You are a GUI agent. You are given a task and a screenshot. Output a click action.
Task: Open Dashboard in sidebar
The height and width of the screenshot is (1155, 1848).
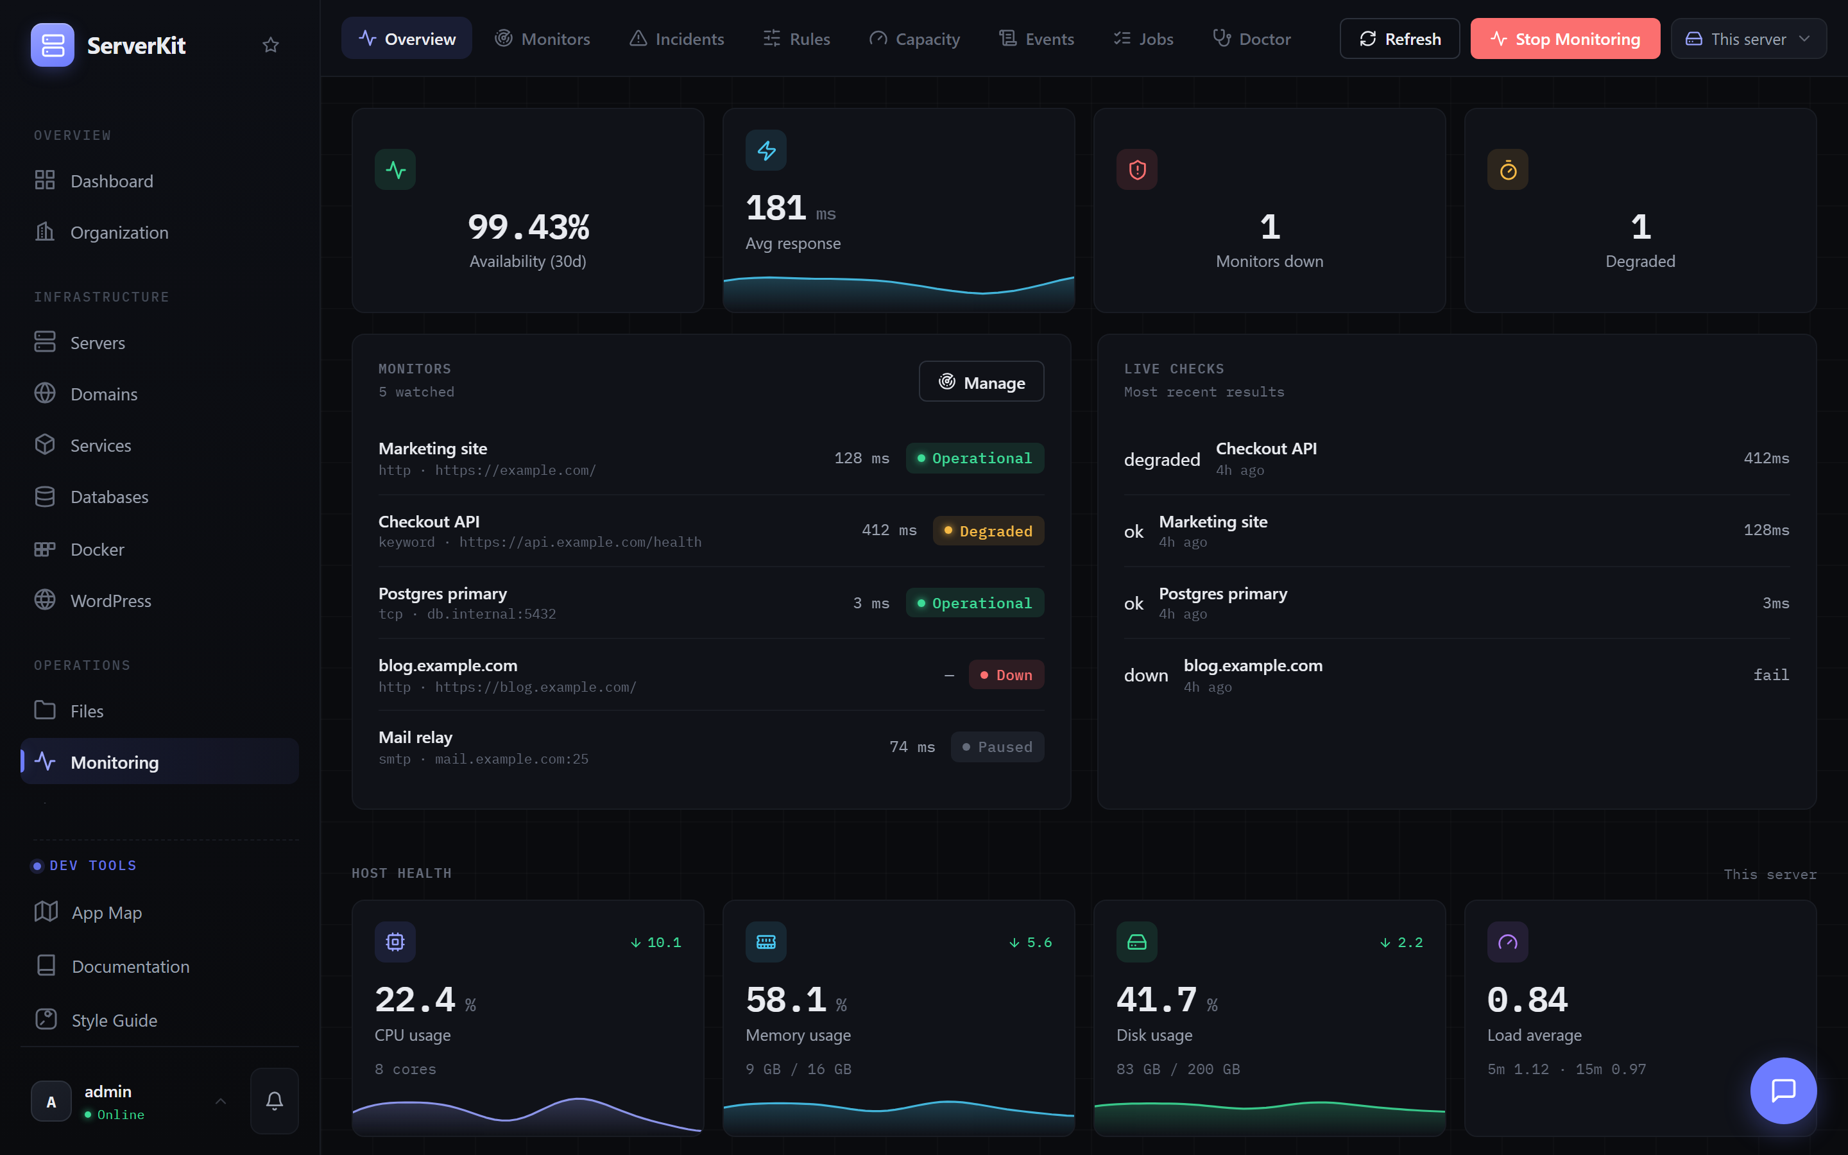pos(160,181)
